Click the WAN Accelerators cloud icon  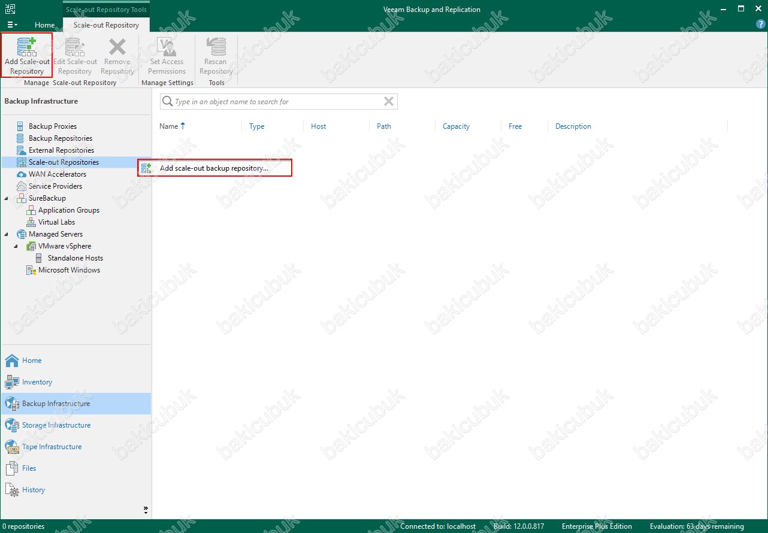(x=22, y=174)
